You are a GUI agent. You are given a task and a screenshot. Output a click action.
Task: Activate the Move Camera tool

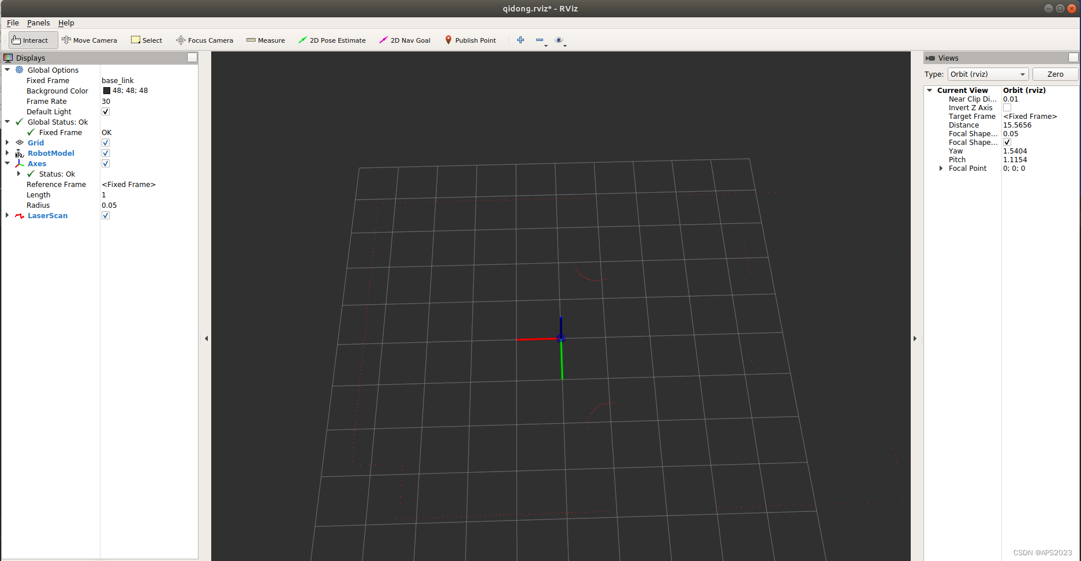[89, 40]
